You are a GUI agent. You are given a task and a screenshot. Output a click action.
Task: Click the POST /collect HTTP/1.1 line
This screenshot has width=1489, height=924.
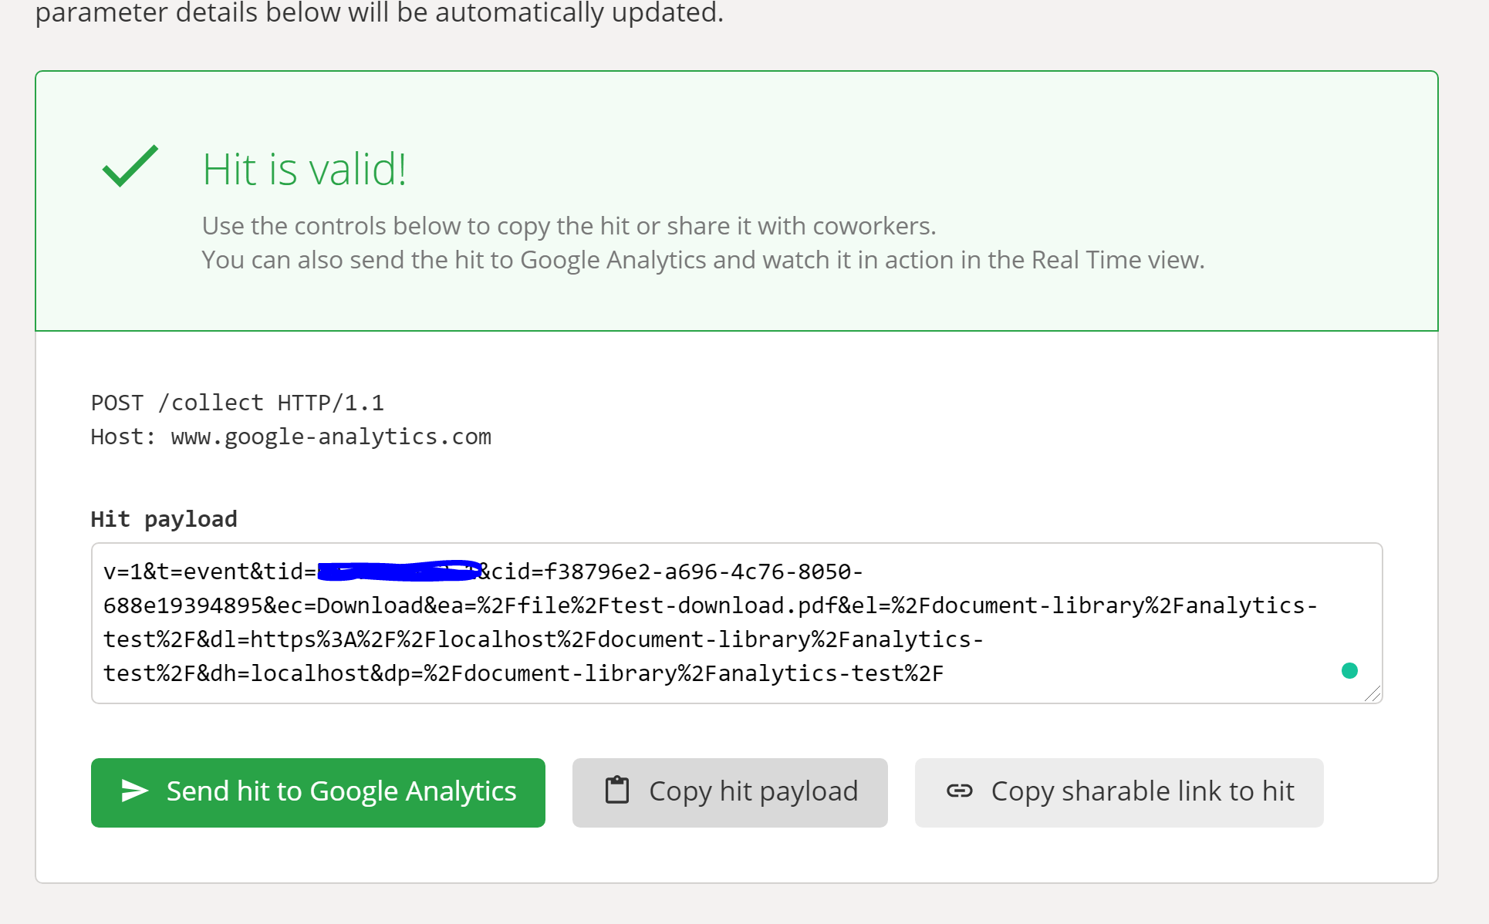click(x=237, y=403)
